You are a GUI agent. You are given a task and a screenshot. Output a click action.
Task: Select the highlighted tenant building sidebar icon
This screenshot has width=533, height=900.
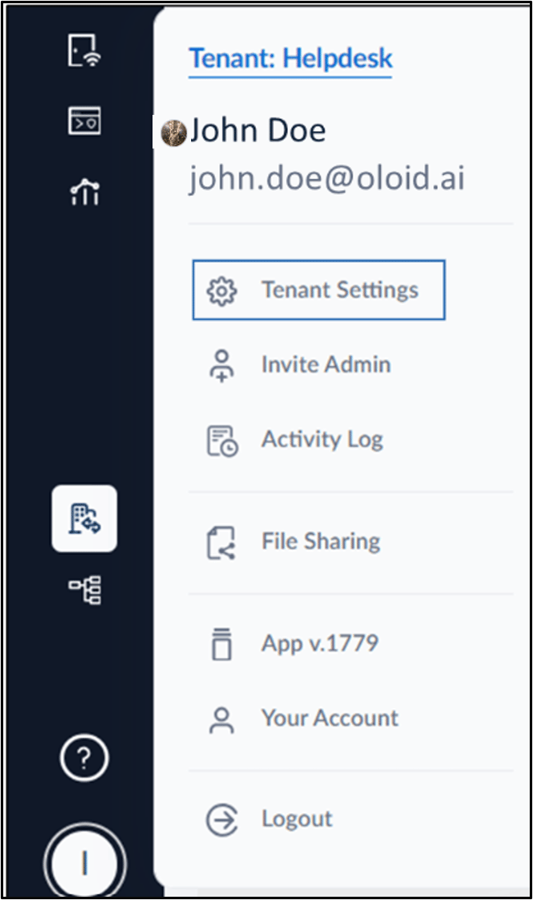84,519
